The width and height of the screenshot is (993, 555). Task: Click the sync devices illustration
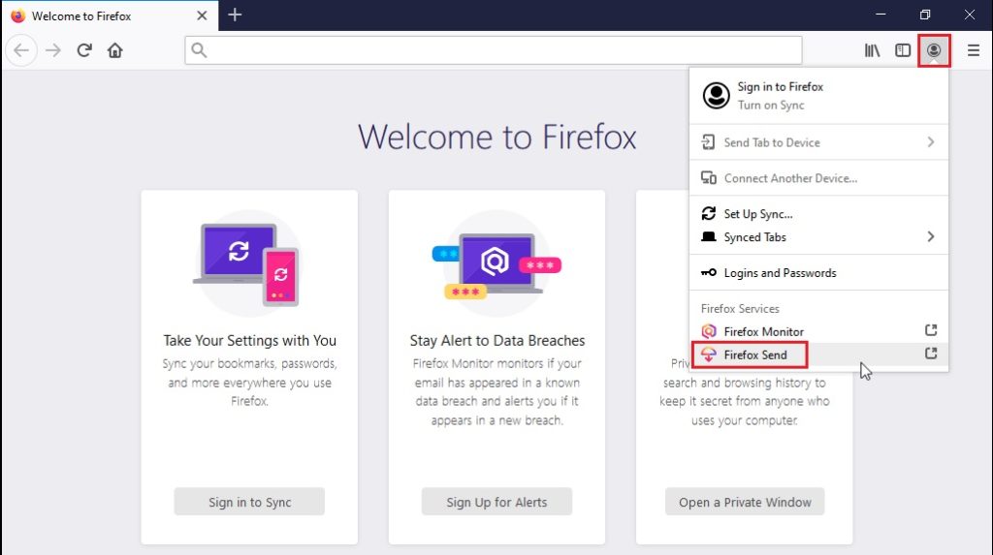coord(249,263)
